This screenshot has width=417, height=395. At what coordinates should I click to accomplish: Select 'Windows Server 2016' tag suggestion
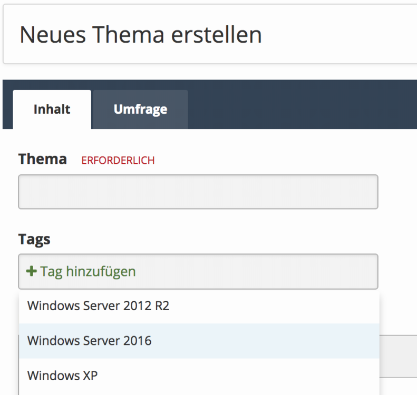pyautogui.click(x=89, y=341)
